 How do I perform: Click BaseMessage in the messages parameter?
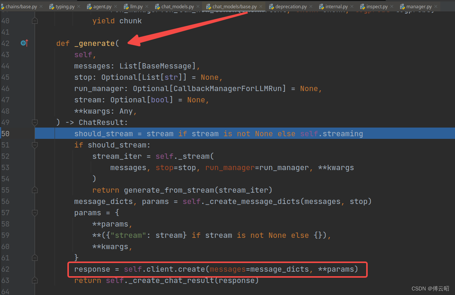167,66
